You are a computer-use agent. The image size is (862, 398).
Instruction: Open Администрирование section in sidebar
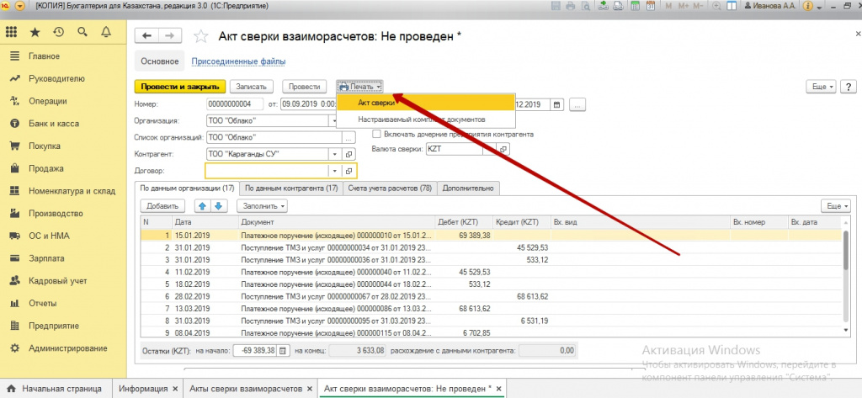[x=67, y=348]
